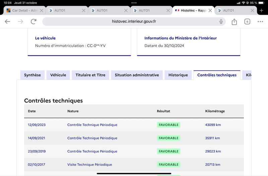Open the Situation administrative tab

(137, 75)
